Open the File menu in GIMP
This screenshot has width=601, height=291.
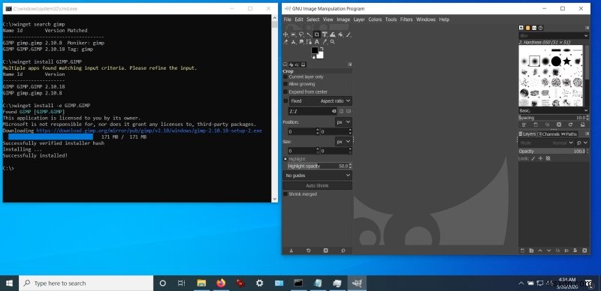pos(287,19)
